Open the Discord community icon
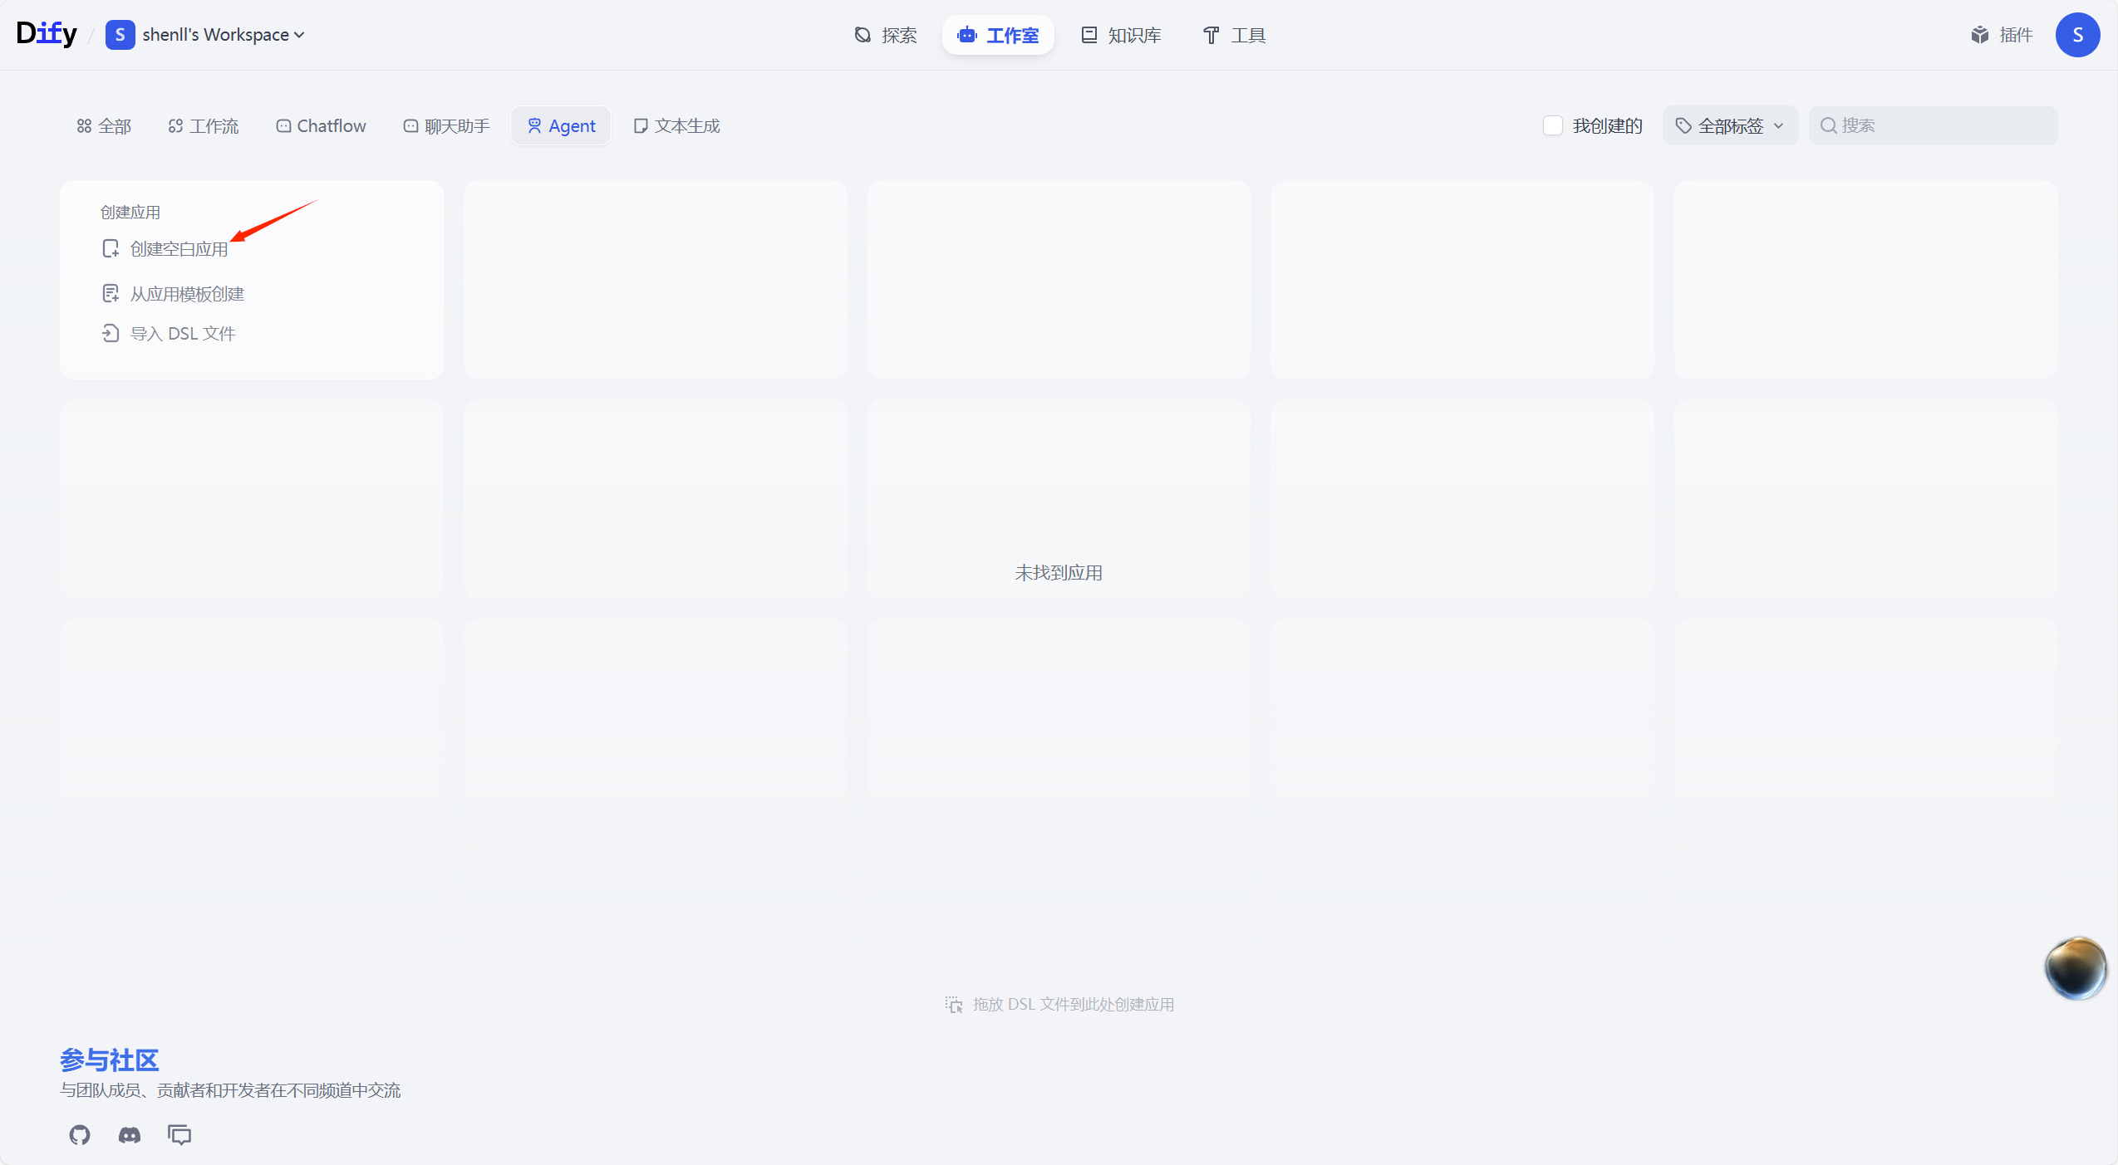The height and width of the screenshot is (1165, 2118). click(130, 1134)
